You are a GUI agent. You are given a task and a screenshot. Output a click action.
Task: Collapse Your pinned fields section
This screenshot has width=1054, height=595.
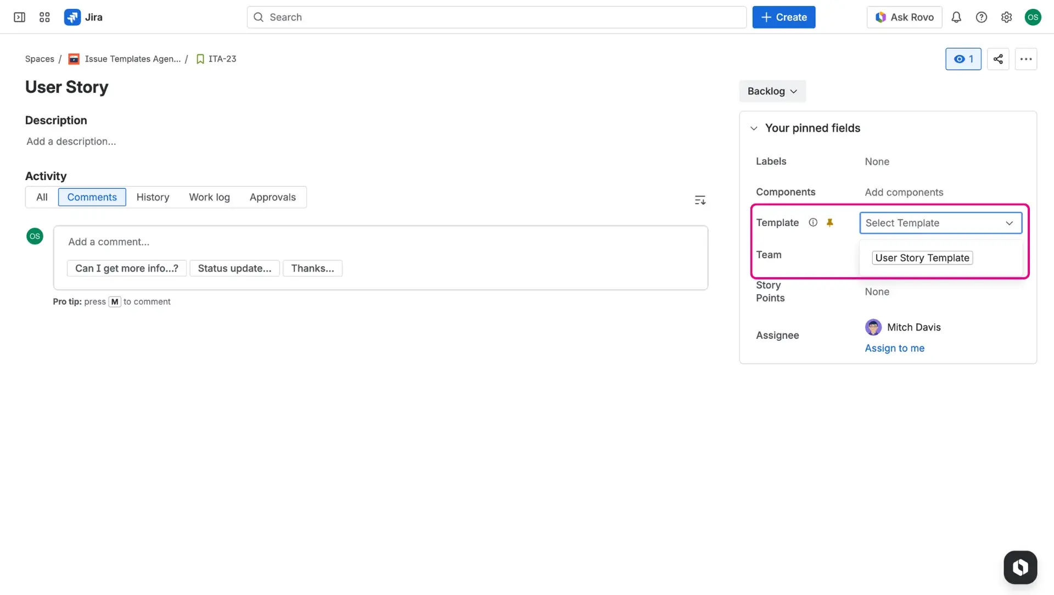click(x=754, y=128)
